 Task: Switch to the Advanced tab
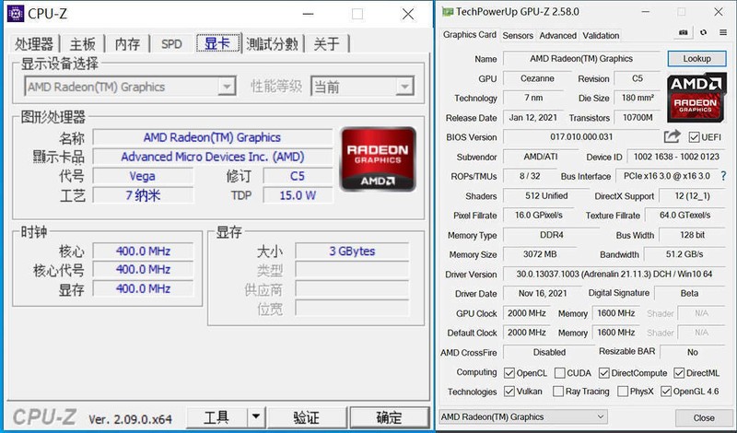point(557,35)
